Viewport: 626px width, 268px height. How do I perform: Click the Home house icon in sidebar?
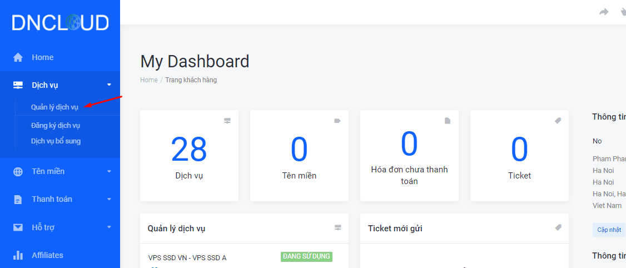click(18, 57)
